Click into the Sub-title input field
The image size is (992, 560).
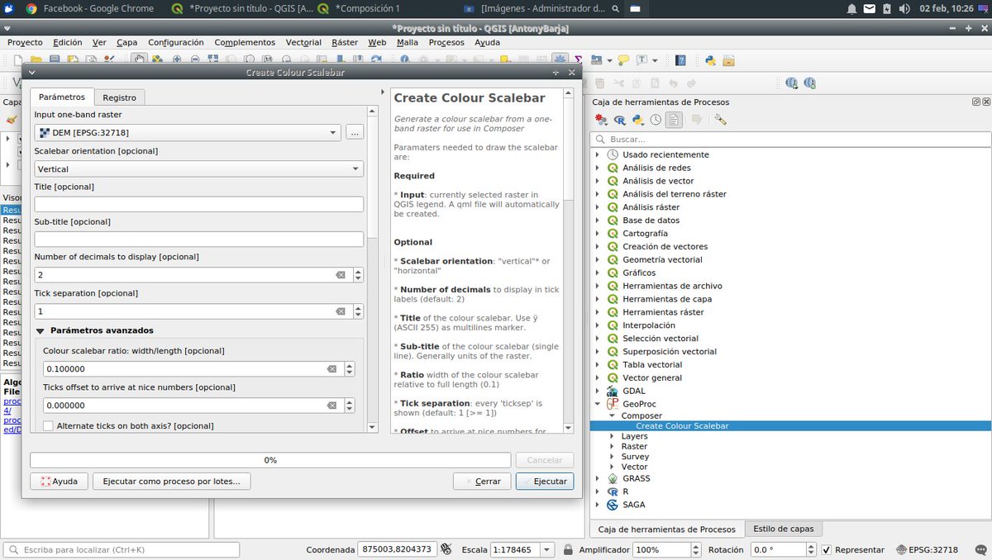pyautogui.click(x=198, y=239)
